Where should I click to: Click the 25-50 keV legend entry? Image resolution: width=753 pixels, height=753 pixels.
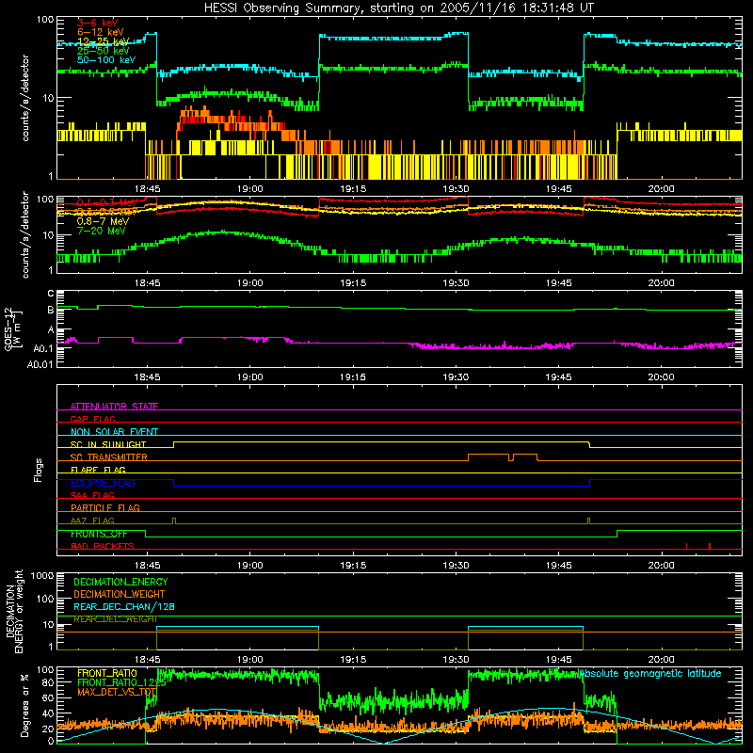104,51
